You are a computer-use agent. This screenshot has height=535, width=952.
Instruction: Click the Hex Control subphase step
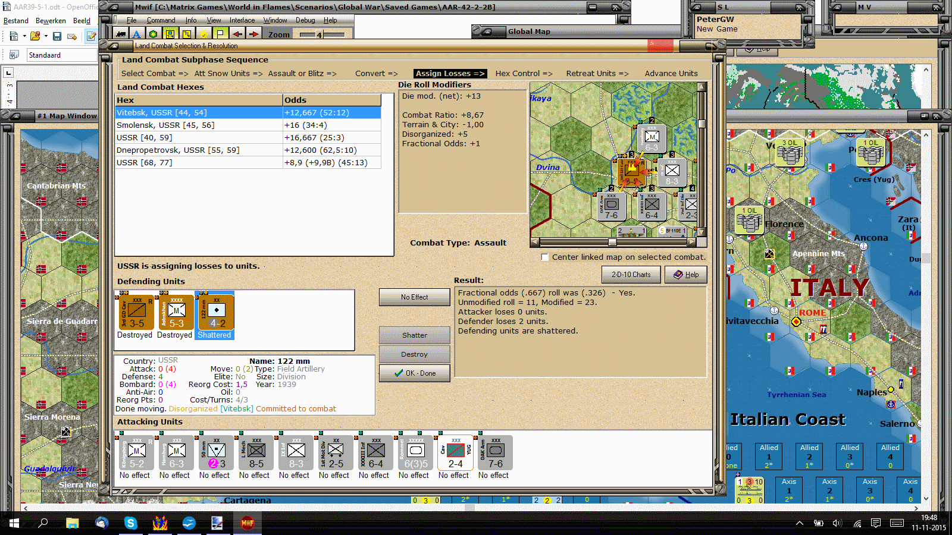tap(524, 74)
